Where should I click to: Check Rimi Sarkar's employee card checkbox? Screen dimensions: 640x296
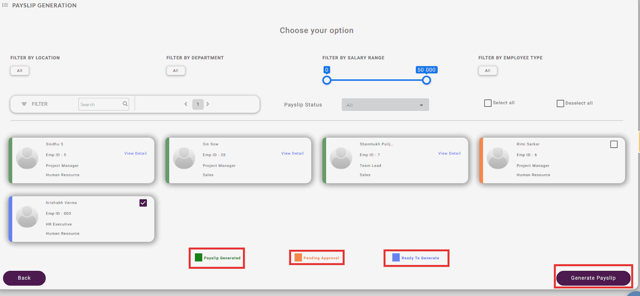point(614,144)
